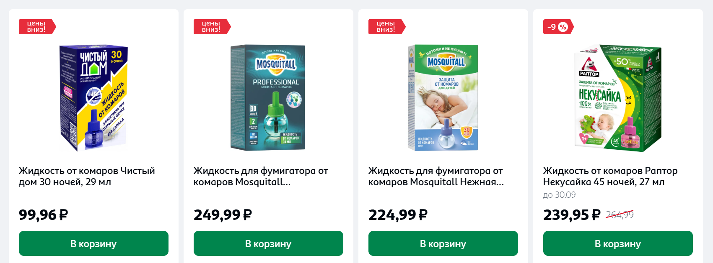Open Чистый дом 30 ночей product image

coord(93,98)
